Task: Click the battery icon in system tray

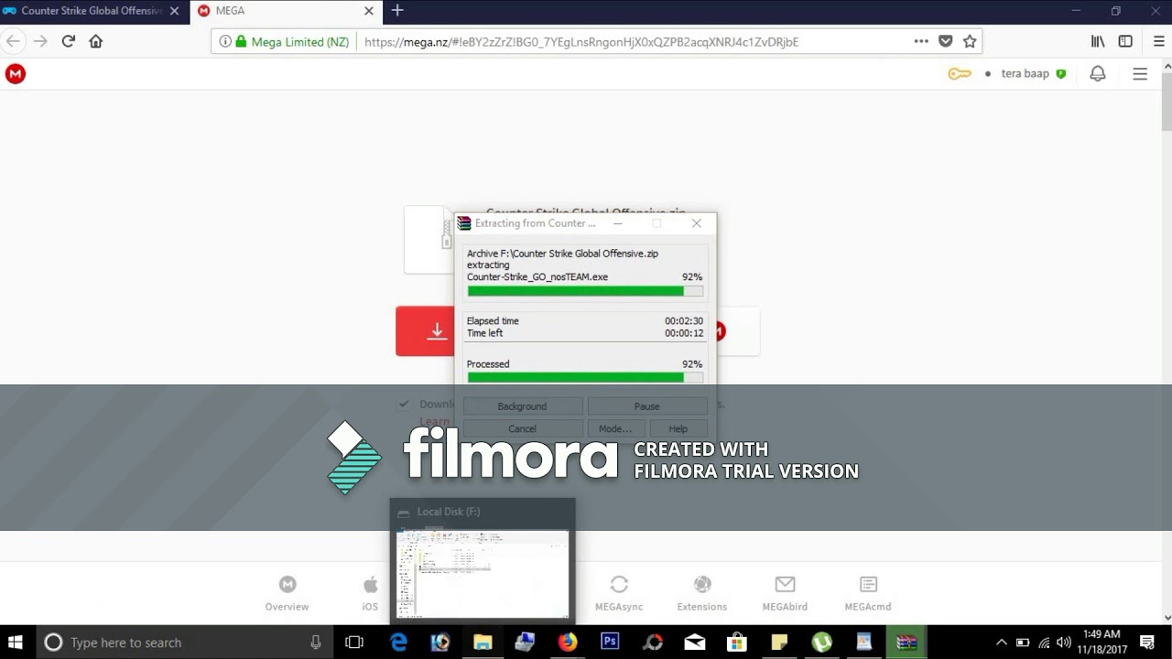Action: pyautogui.click(x=1023, y=643)
